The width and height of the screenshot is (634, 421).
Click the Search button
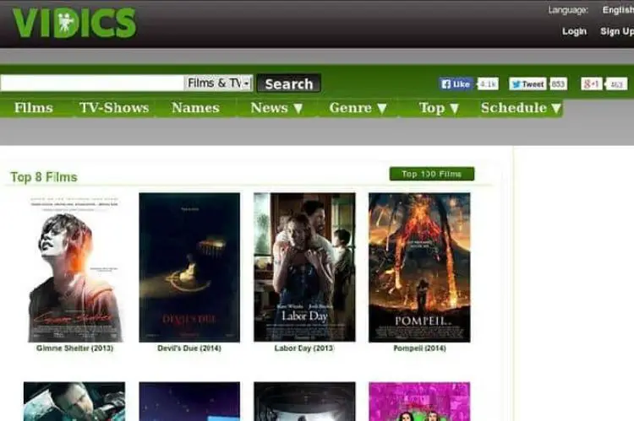click(289, 84)
